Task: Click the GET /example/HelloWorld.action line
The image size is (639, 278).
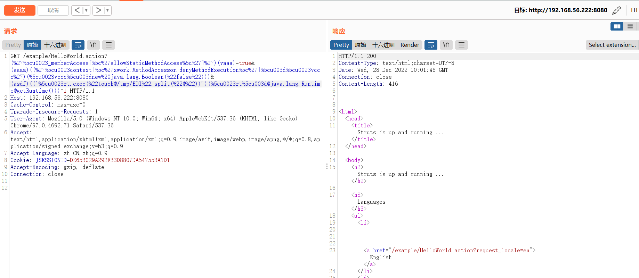Action: point(59,56)
